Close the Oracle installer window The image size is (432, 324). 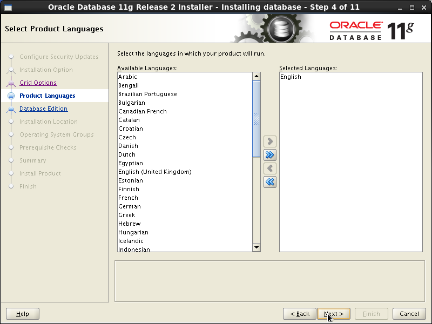pyautogui.click(x=424, y=8)
